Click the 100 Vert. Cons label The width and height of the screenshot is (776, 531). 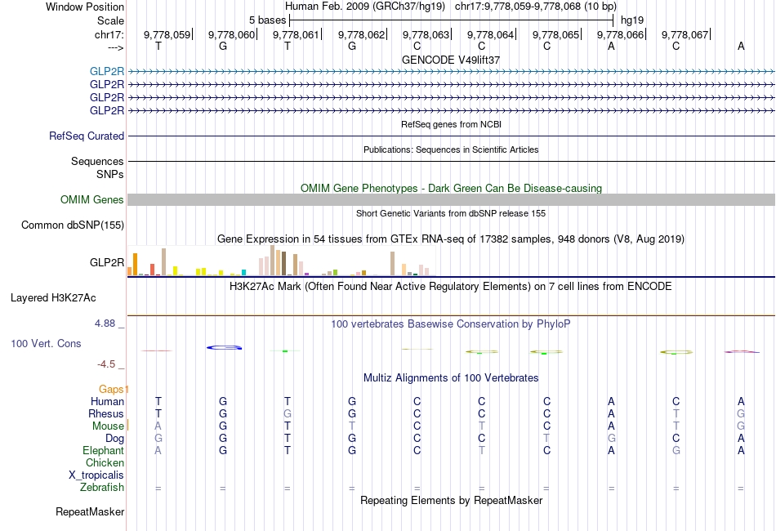click(x=46, y=343)
